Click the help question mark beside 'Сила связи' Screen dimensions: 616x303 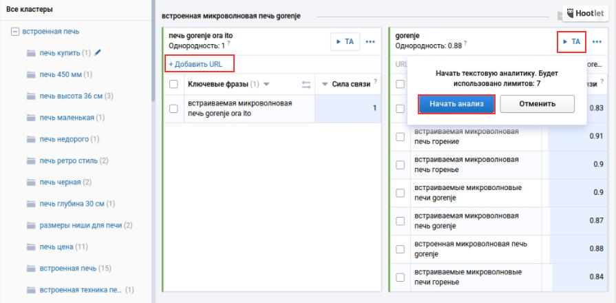pyautogui.click(x=375, y=81)
